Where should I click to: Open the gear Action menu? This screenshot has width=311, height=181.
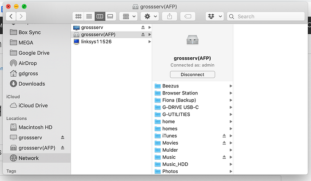click(151, 16)
